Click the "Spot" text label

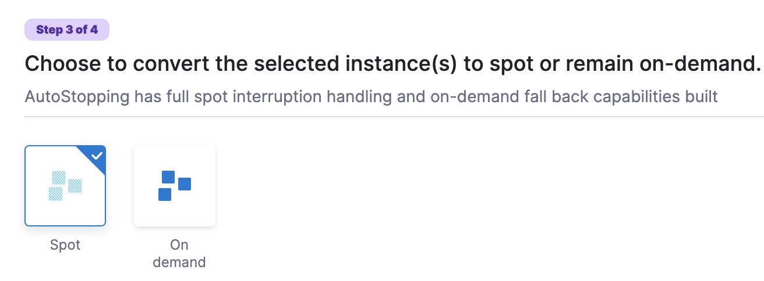coord(65,245)
